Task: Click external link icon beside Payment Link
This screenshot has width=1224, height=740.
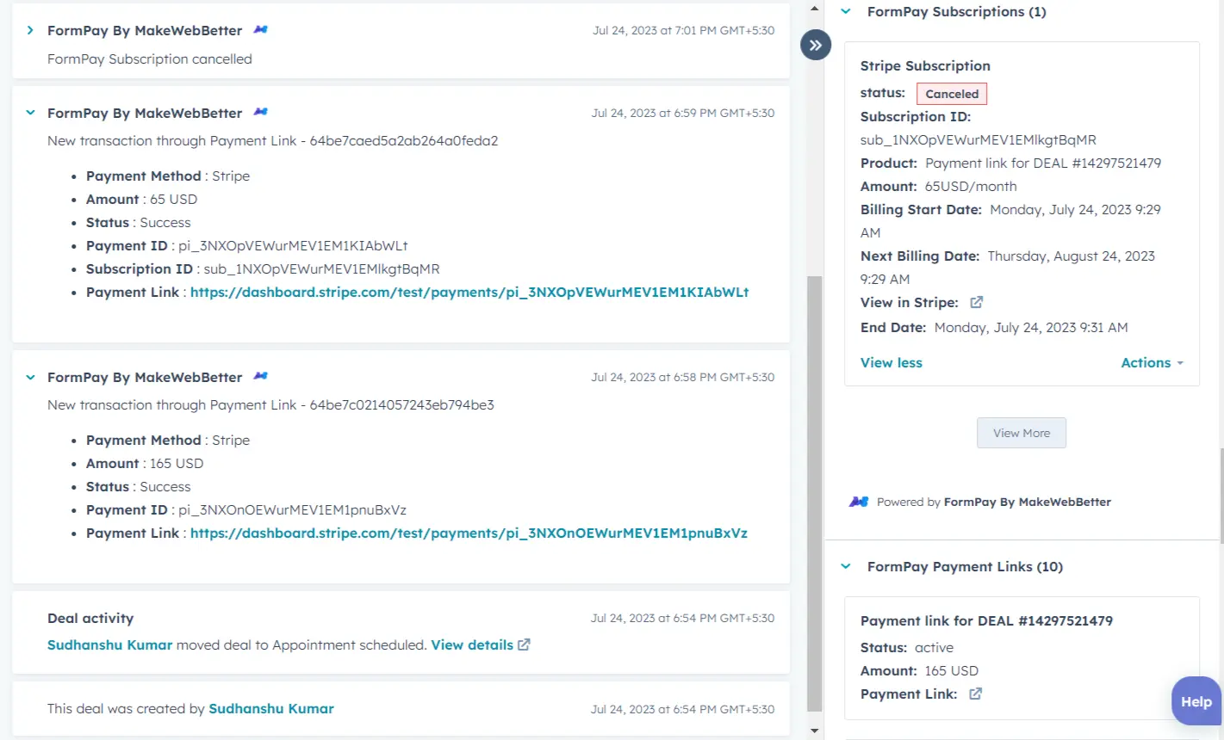Action: click(x=976, y=694)
